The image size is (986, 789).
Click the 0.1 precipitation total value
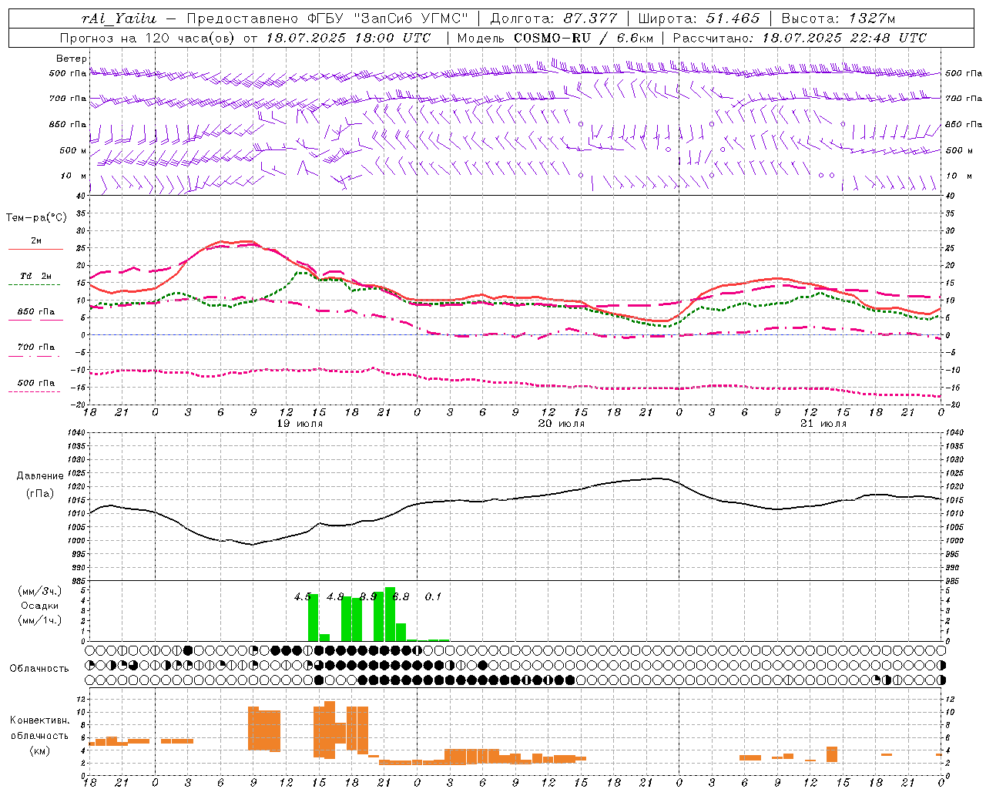coord(434,596)
